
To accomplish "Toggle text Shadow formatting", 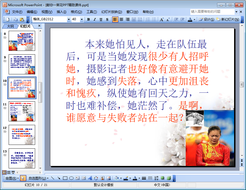I will point(107,19).
